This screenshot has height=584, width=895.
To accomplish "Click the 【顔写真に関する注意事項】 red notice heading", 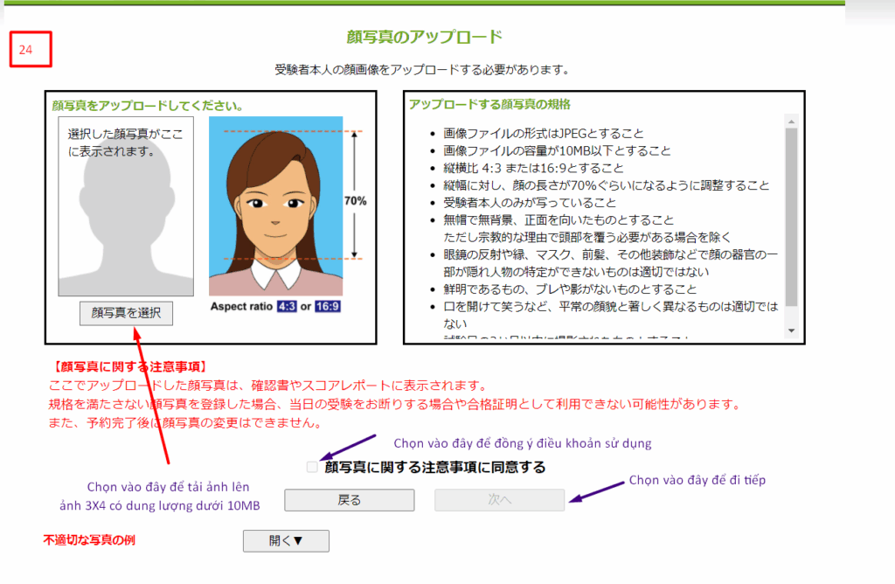I will tap(126, 366).
